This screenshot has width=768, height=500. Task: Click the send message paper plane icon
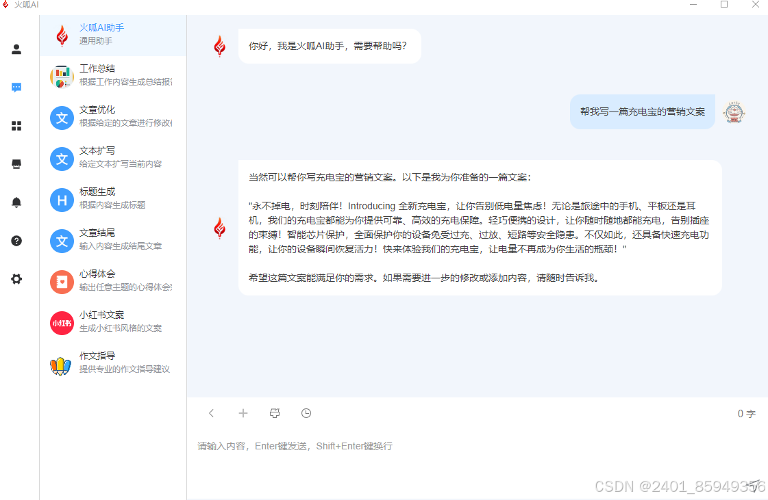(755, 485)
